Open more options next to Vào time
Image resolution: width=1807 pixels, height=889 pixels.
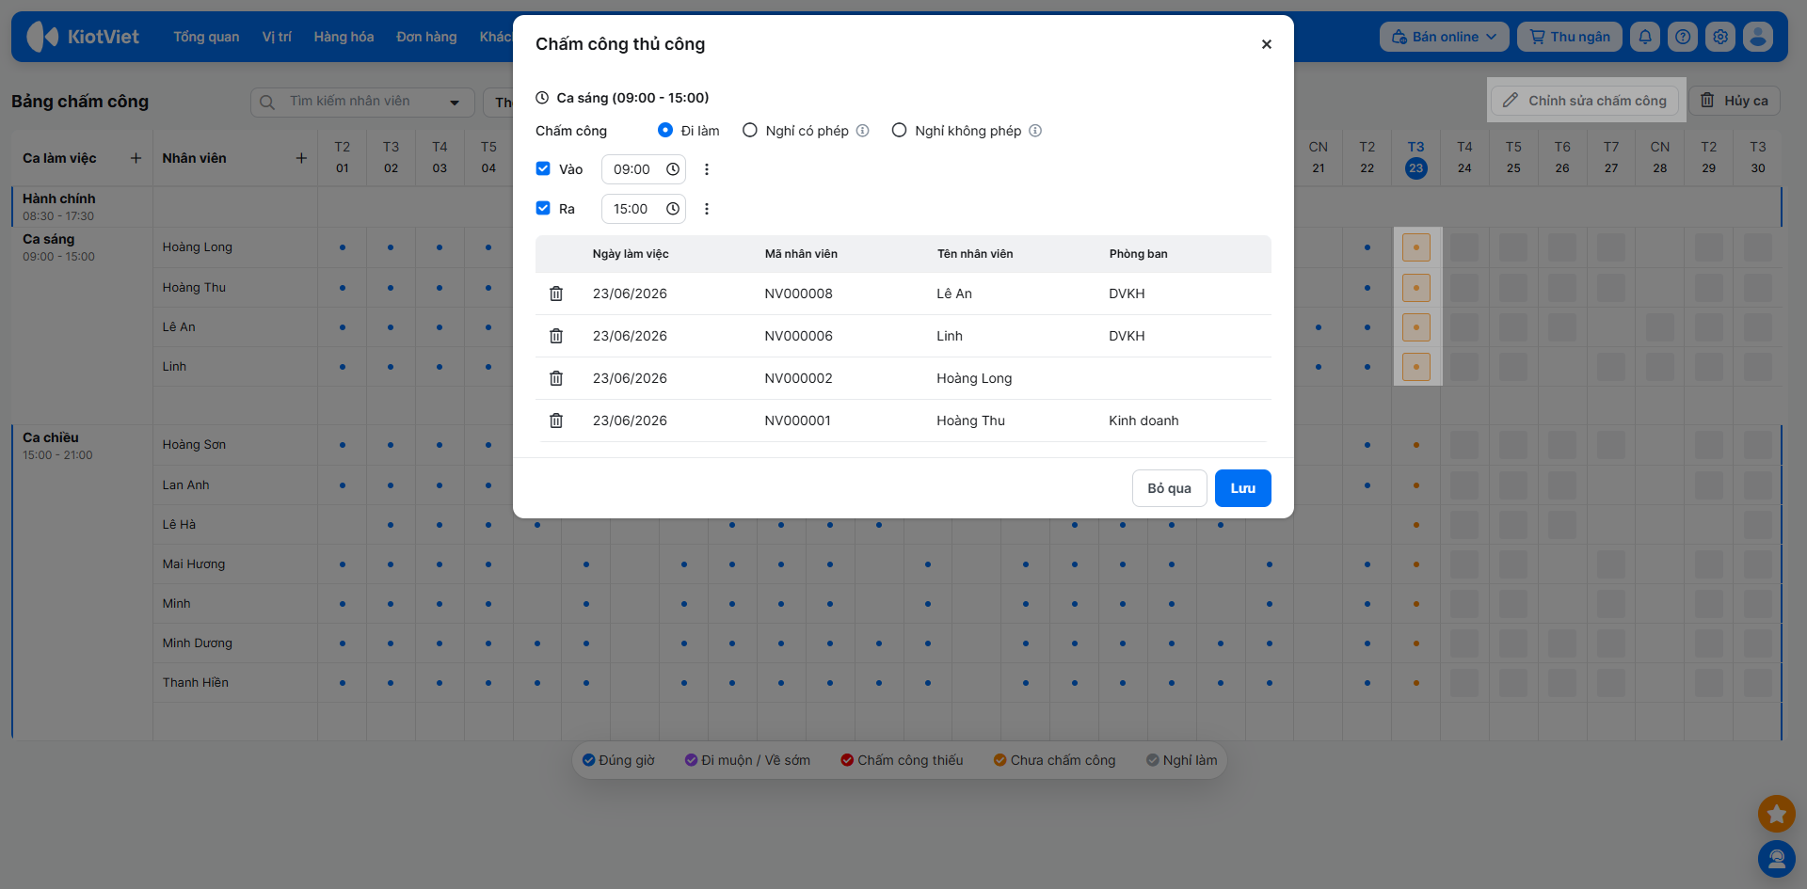[707, 169]
